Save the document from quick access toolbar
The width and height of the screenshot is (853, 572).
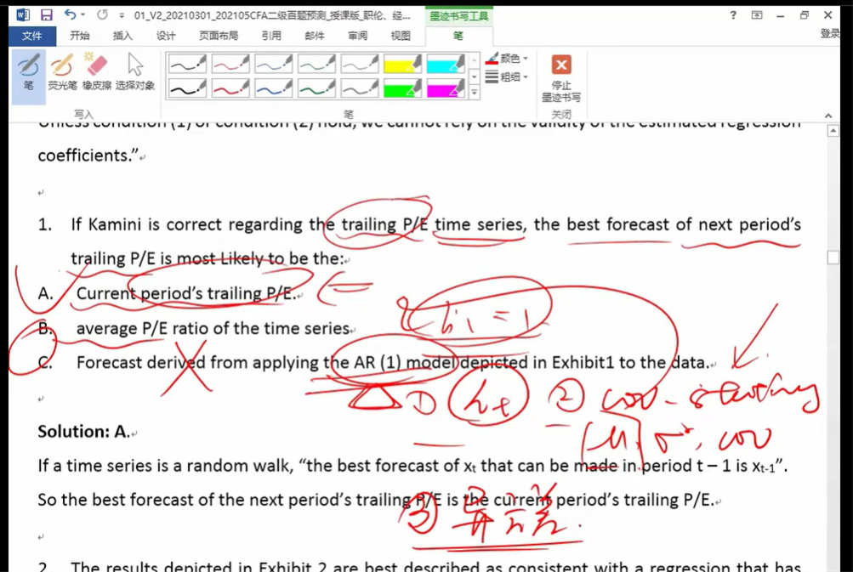point(47,14)
